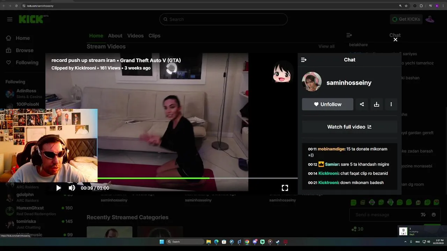Viewport: 447px width, 251px height.
Task: Open Steam from taskbar
Action: pyautogui.click(x=278, y=242)
